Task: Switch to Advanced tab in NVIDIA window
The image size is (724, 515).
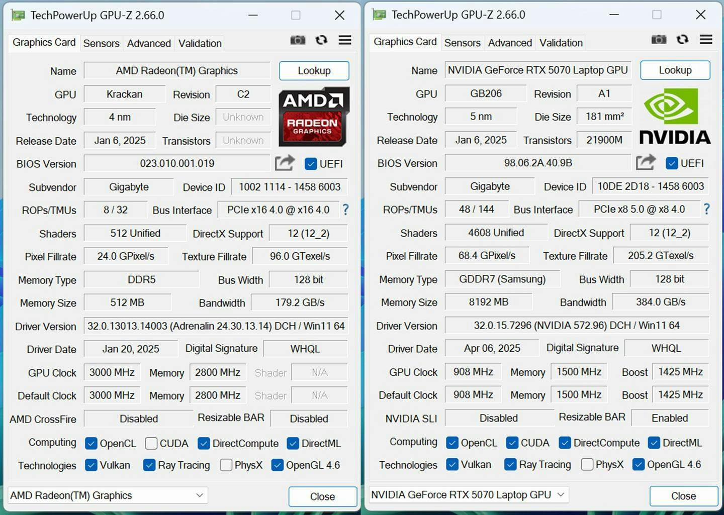Action: [x=510, y=43]
